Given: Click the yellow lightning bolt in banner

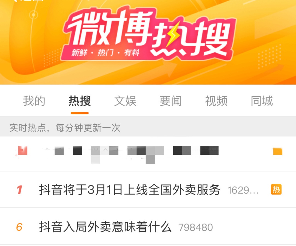Looking at the screenshot, I should tap(172, 35).
